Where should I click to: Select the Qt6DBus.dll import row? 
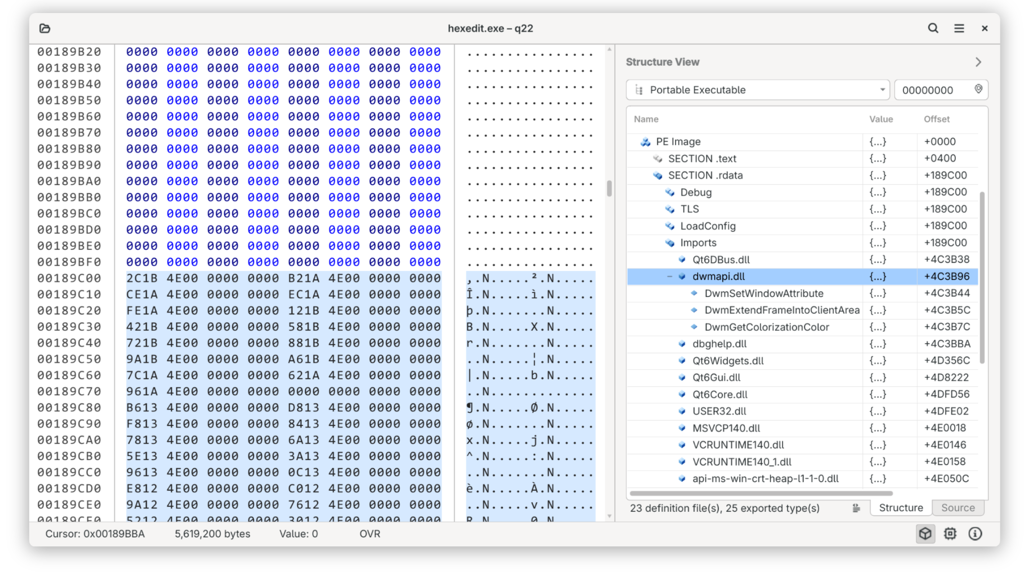[x=802, y=259]
